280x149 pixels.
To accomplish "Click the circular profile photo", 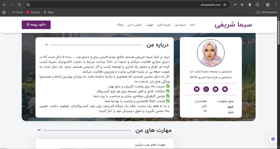I will tap(211, 53).
